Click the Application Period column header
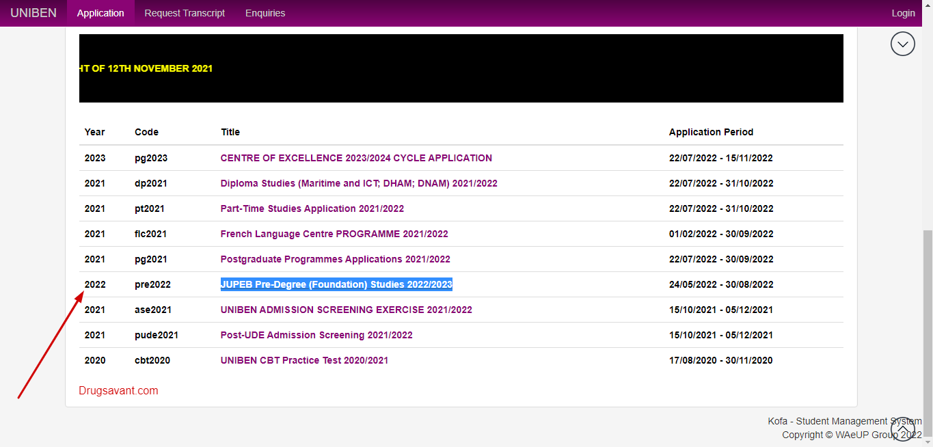The height and width of the screenshot is (447, 933). pyautogui.click(x=711, y=132)
